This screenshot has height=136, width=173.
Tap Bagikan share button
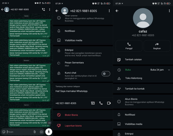[157, 46]
